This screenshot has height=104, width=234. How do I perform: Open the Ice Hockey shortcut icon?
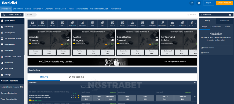[183, 24]
